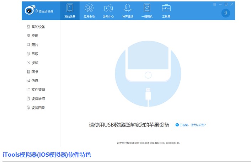Click the 请连接设备 status text

46,11
